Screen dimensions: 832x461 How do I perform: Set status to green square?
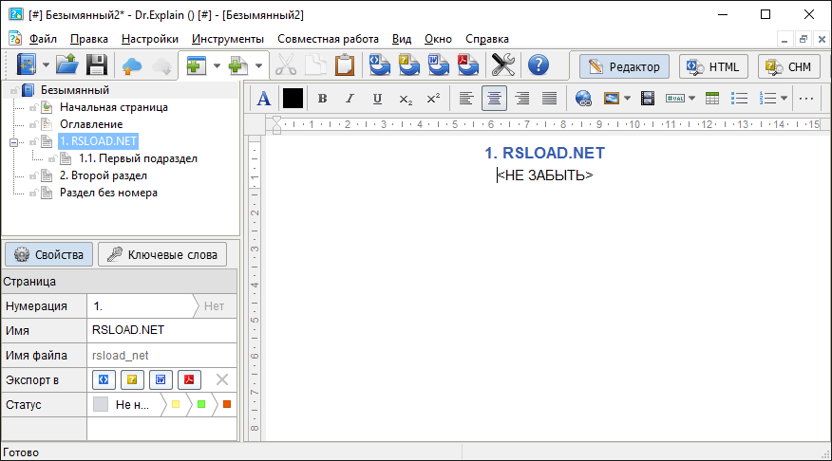click(x=201, y=404)
